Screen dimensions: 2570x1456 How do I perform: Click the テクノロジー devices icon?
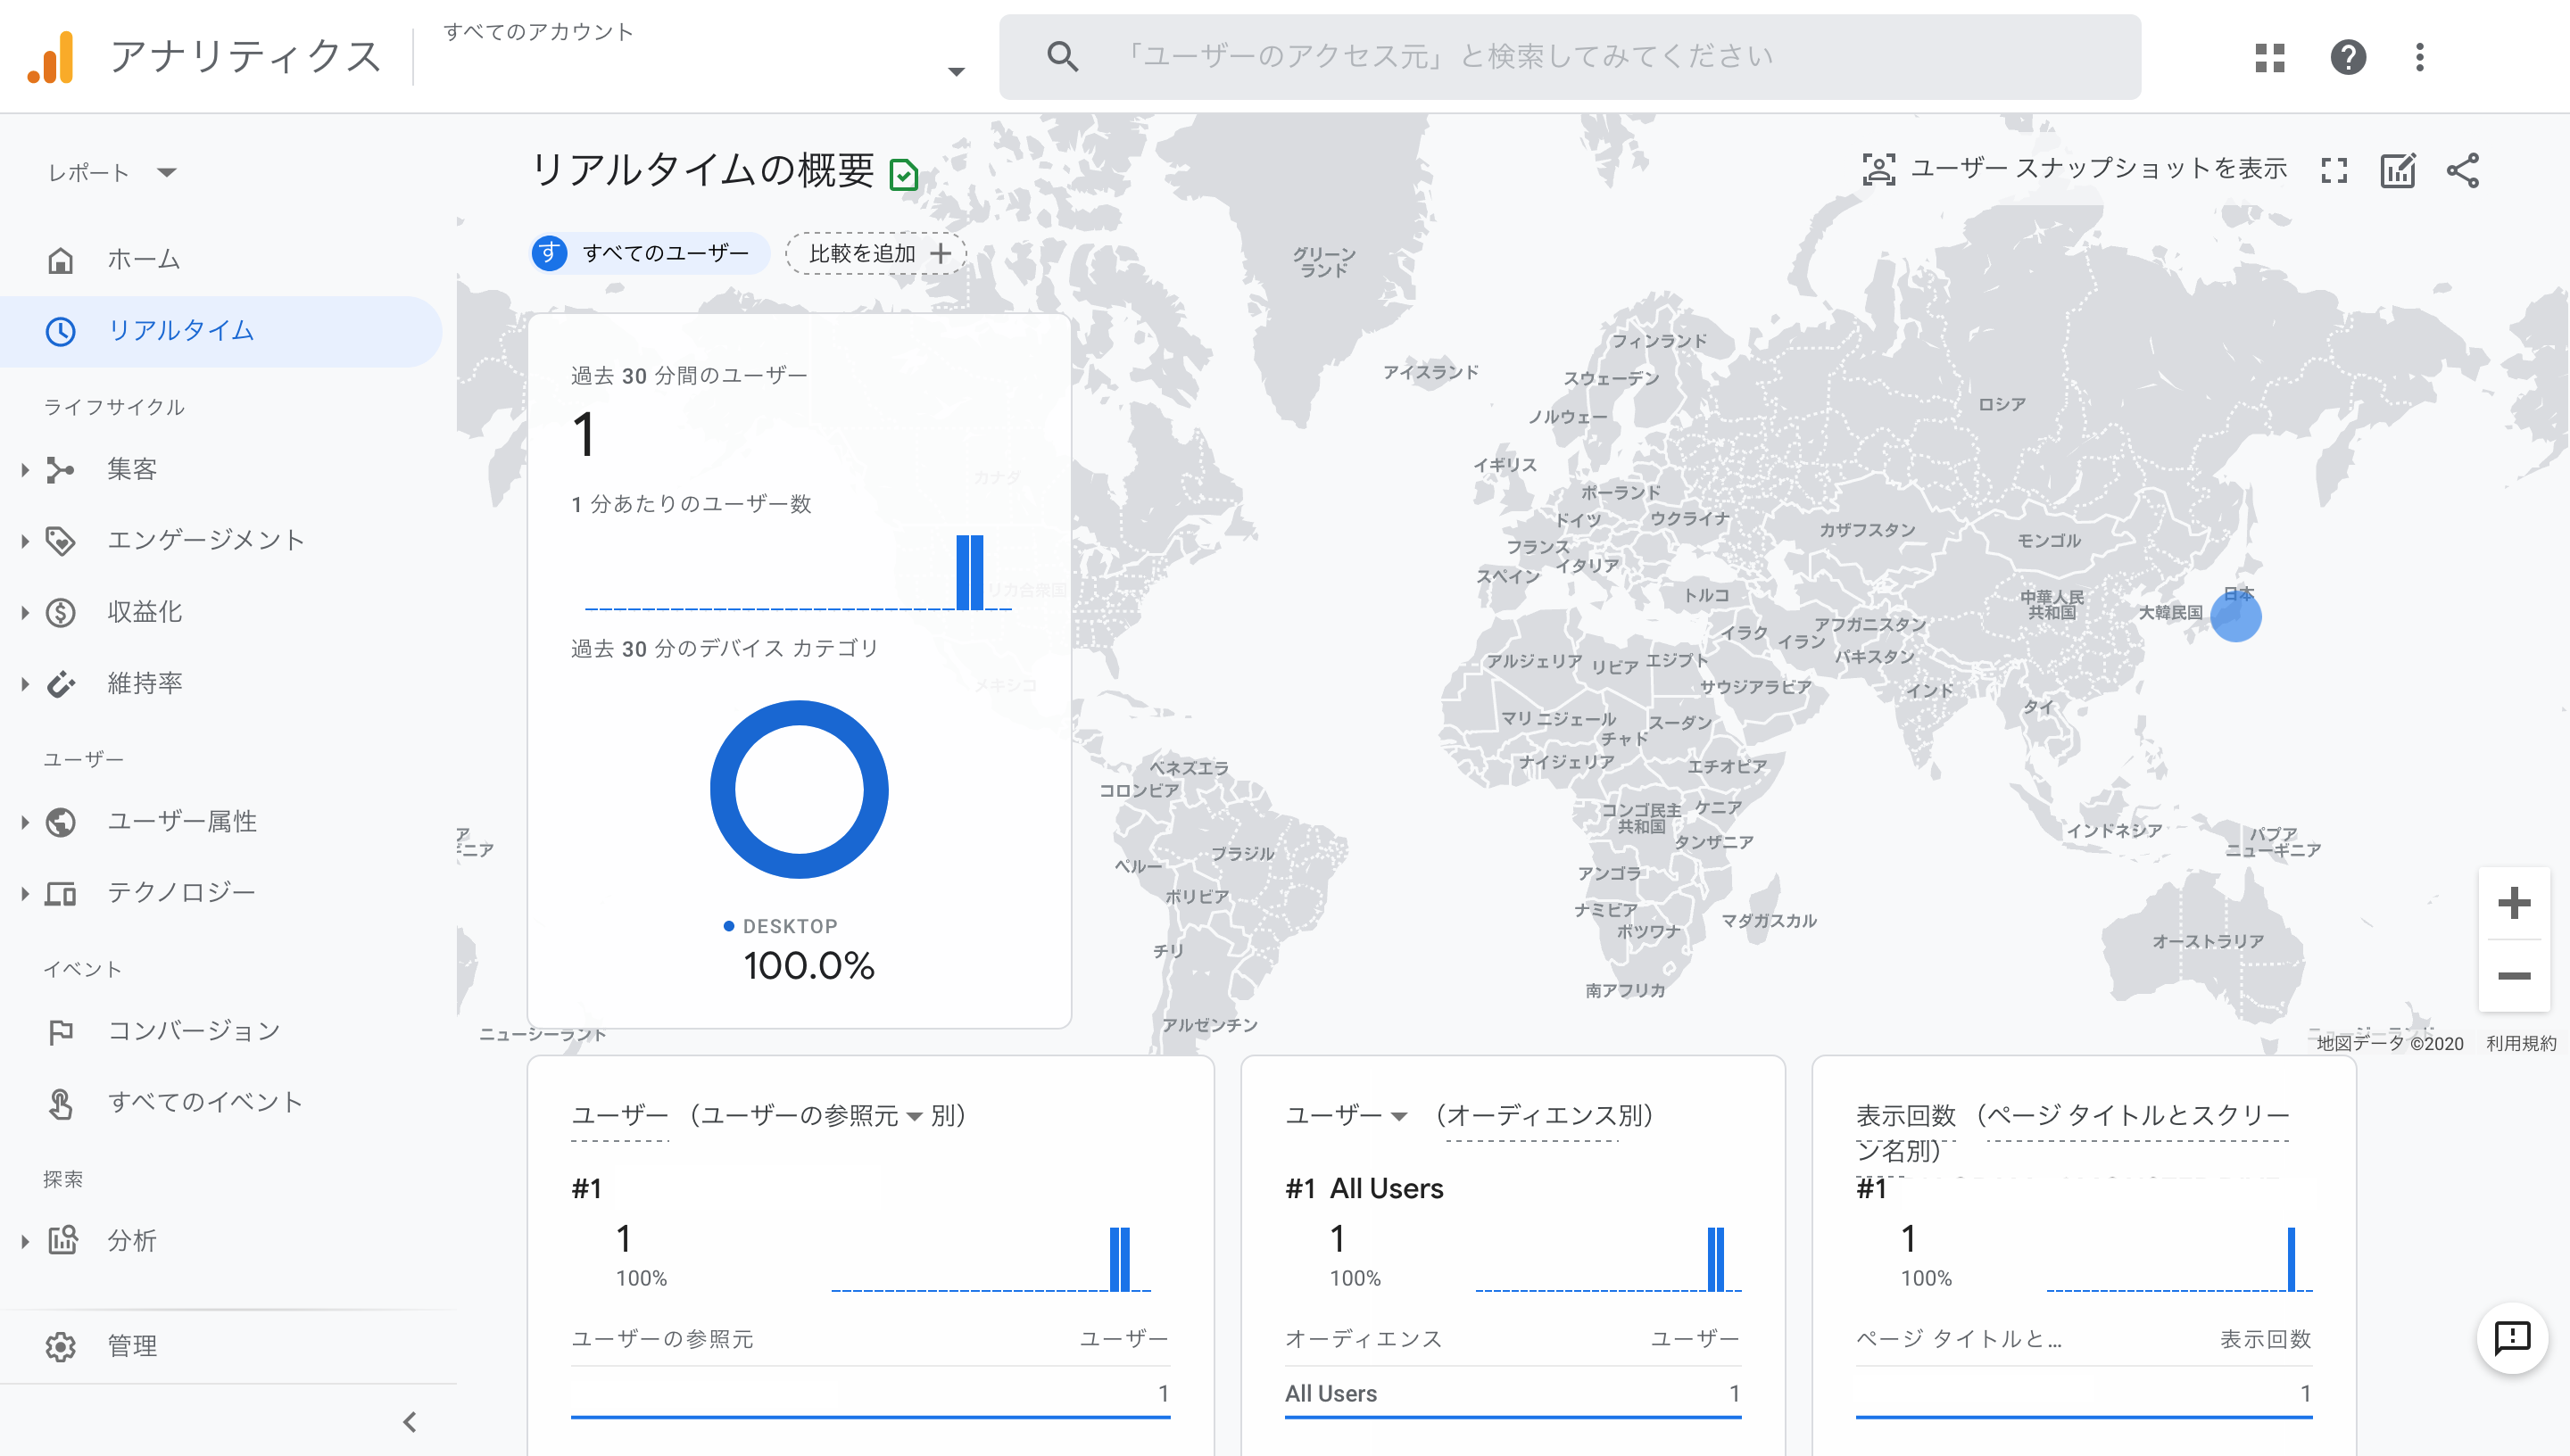[61, 893]
